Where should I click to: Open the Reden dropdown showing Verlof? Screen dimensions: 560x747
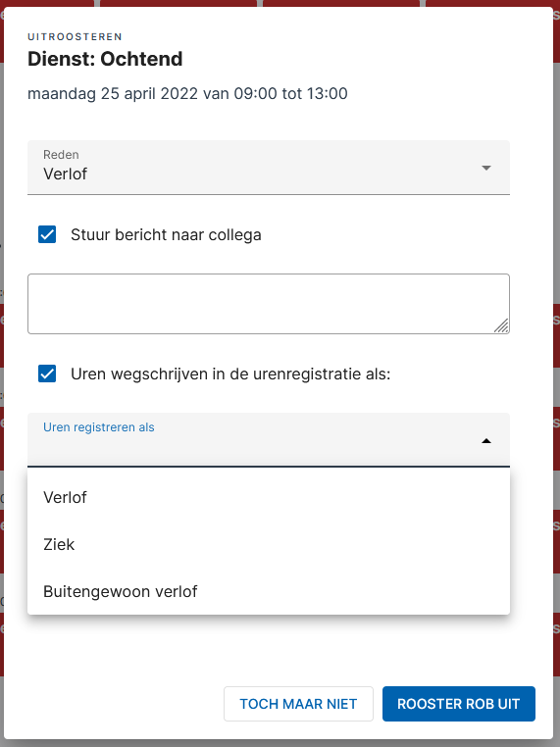[x=269, y=168]
